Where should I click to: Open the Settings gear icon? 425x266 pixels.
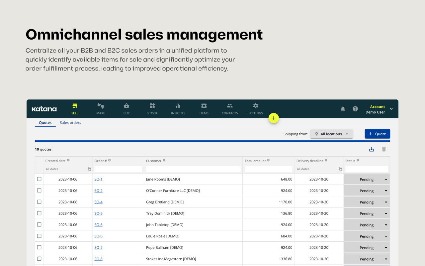[x=255, y=106]
